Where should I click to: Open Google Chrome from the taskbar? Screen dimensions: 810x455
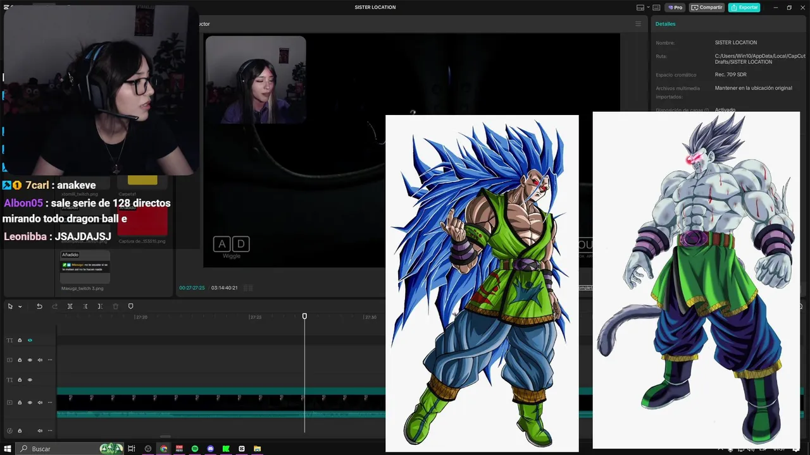(164, 449)
